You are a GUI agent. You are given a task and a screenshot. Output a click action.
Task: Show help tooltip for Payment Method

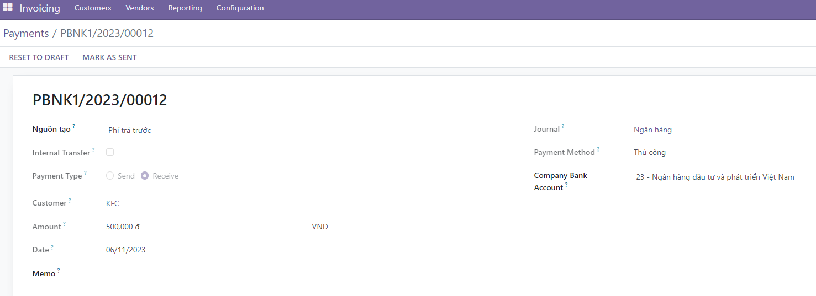(598, 149)
